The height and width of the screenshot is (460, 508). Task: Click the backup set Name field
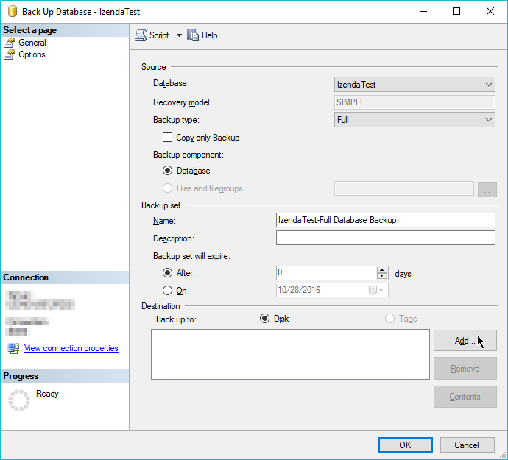point(386,220)
